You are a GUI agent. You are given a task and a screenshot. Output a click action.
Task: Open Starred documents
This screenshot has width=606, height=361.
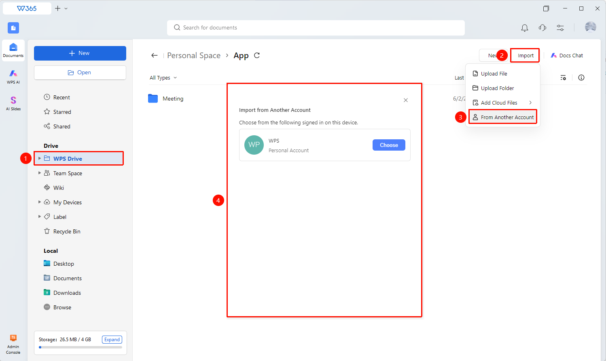[57, 112]
